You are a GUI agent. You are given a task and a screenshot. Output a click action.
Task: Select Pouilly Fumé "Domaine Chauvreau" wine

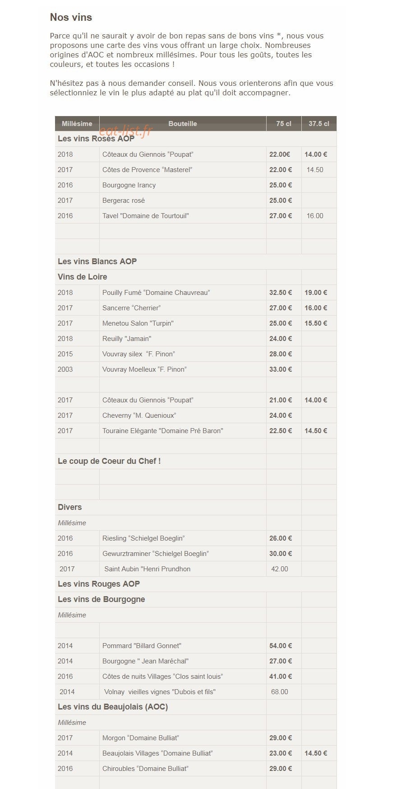(156, 293)
